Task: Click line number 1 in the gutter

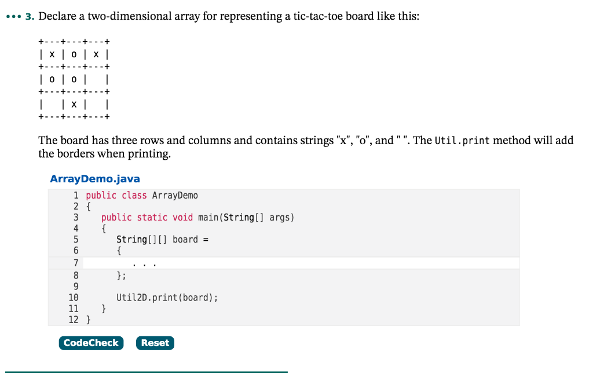Action: coord(75,195)
